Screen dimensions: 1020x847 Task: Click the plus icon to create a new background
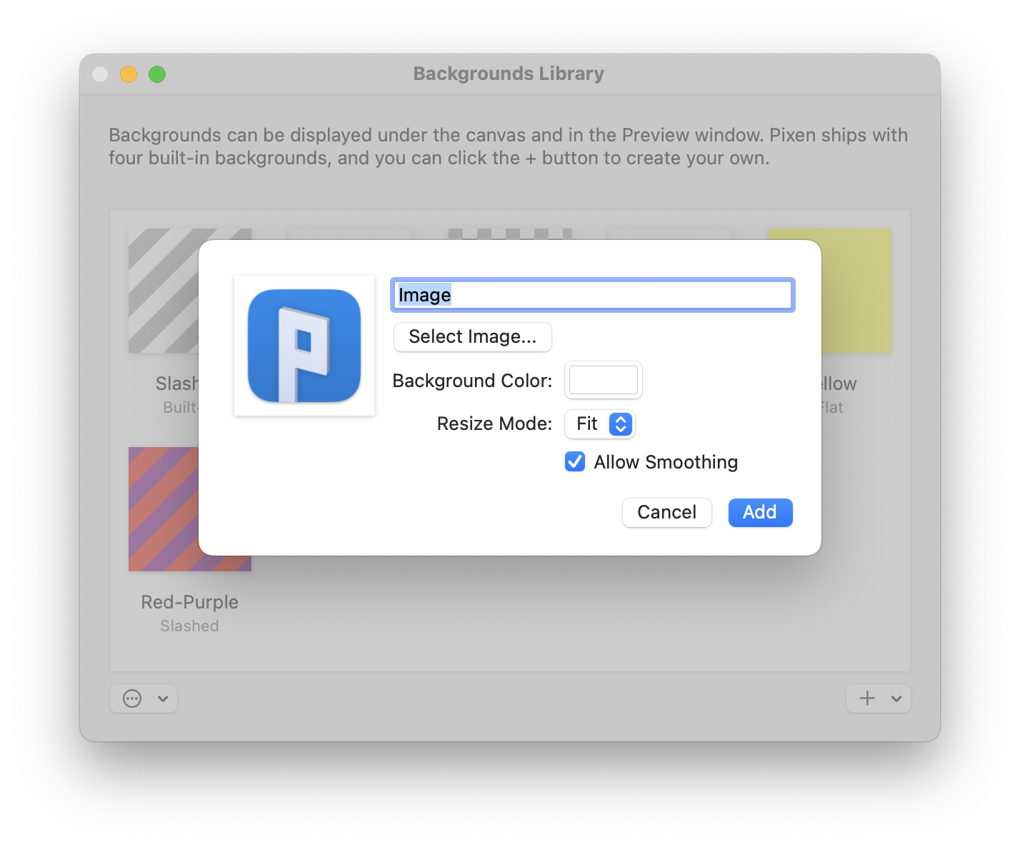pos(867,698)
